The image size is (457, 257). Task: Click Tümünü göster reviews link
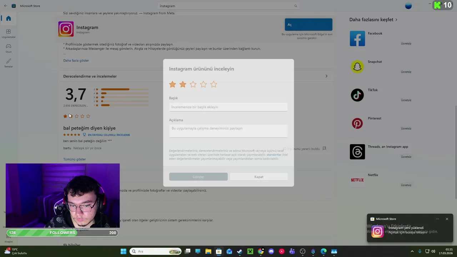click(x=74, y=159)
